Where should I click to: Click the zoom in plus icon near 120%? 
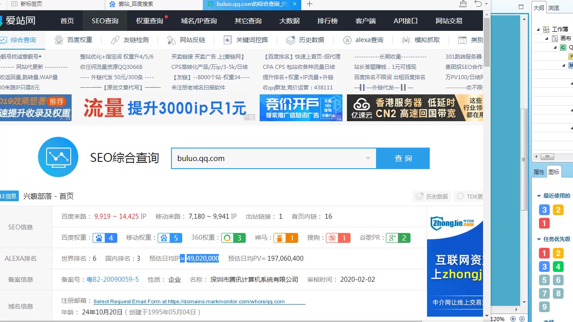(513, 319)
